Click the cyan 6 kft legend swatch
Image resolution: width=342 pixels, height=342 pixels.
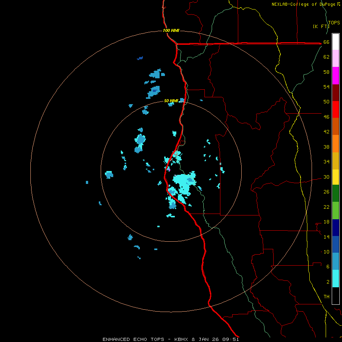point(336,279)
